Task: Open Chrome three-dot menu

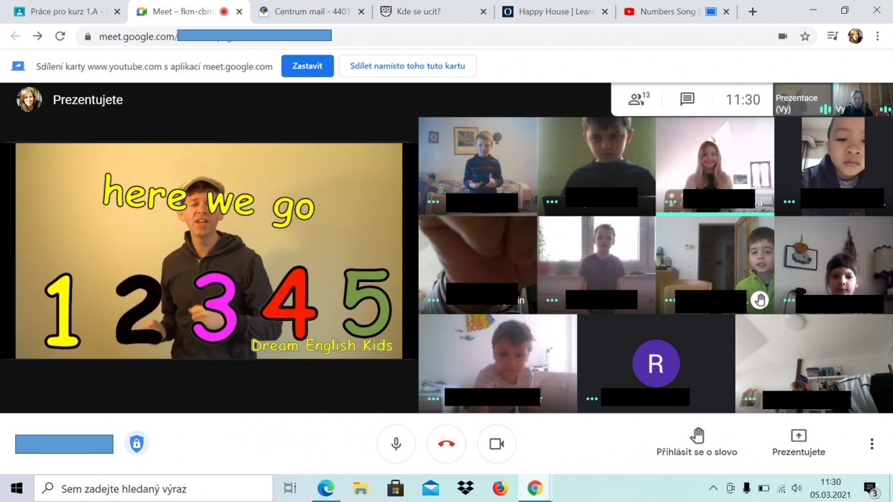Action: [x=878, y=36]
